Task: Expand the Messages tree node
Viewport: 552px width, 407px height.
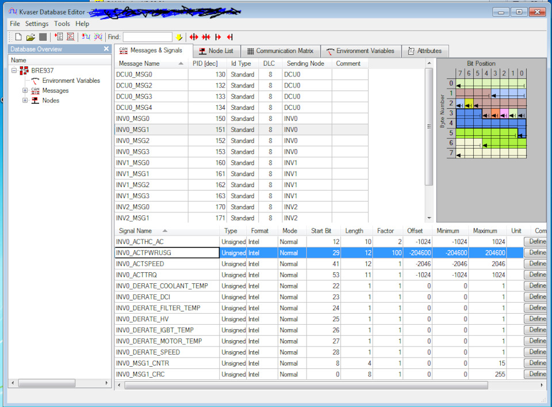Action: (25, 90)
